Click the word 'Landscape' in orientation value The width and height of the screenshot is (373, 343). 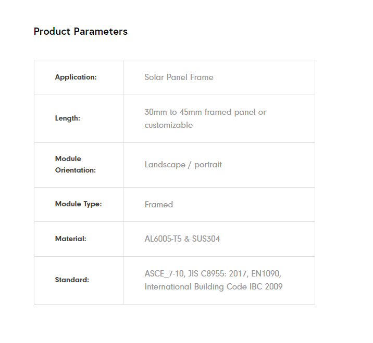(165, 165)
